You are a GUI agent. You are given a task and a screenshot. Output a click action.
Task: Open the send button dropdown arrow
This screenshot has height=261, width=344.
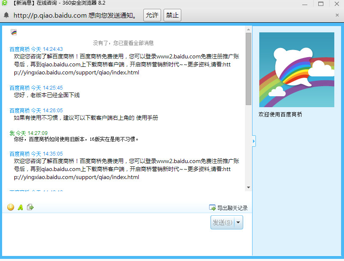point(239,222)
